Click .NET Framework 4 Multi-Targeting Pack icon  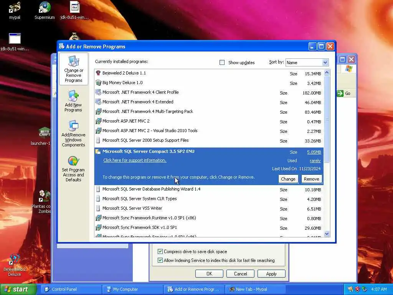click(98, 111)
